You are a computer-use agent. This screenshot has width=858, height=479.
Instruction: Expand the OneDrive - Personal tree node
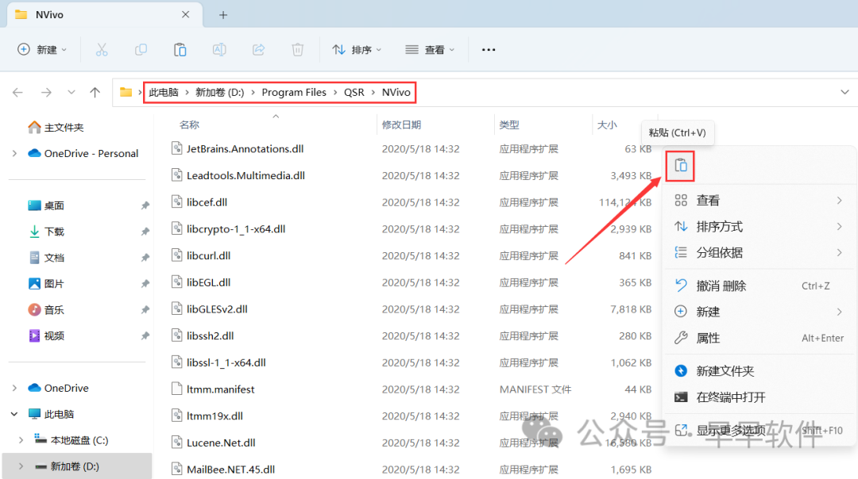pyautogui.click(x=14, y=153)
